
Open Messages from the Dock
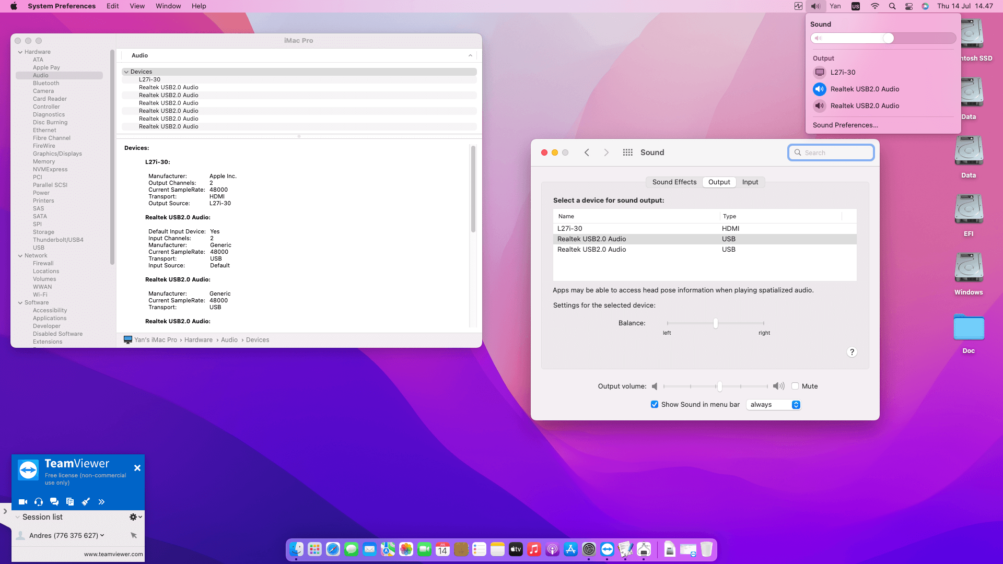click(351, 549)
